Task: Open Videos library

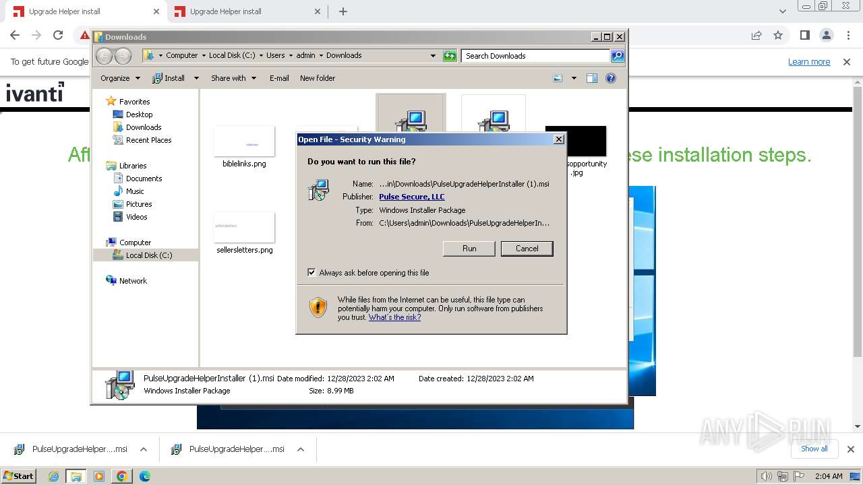Action: (x=136, y=217)
